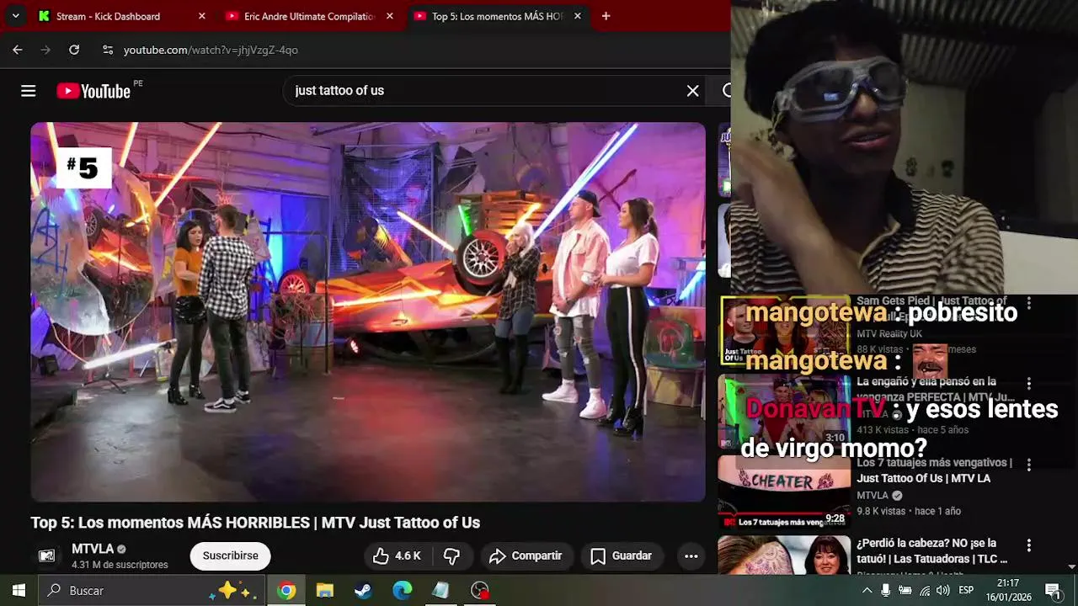The image size is (1078, 606).
Task: Open the ¿Perdió la cabeza? thumbnail
Action: 784,555
